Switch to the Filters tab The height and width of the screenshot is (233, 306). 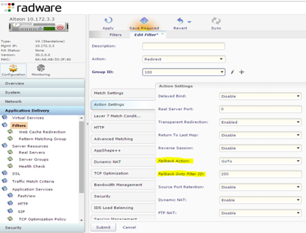pos(116,35)
